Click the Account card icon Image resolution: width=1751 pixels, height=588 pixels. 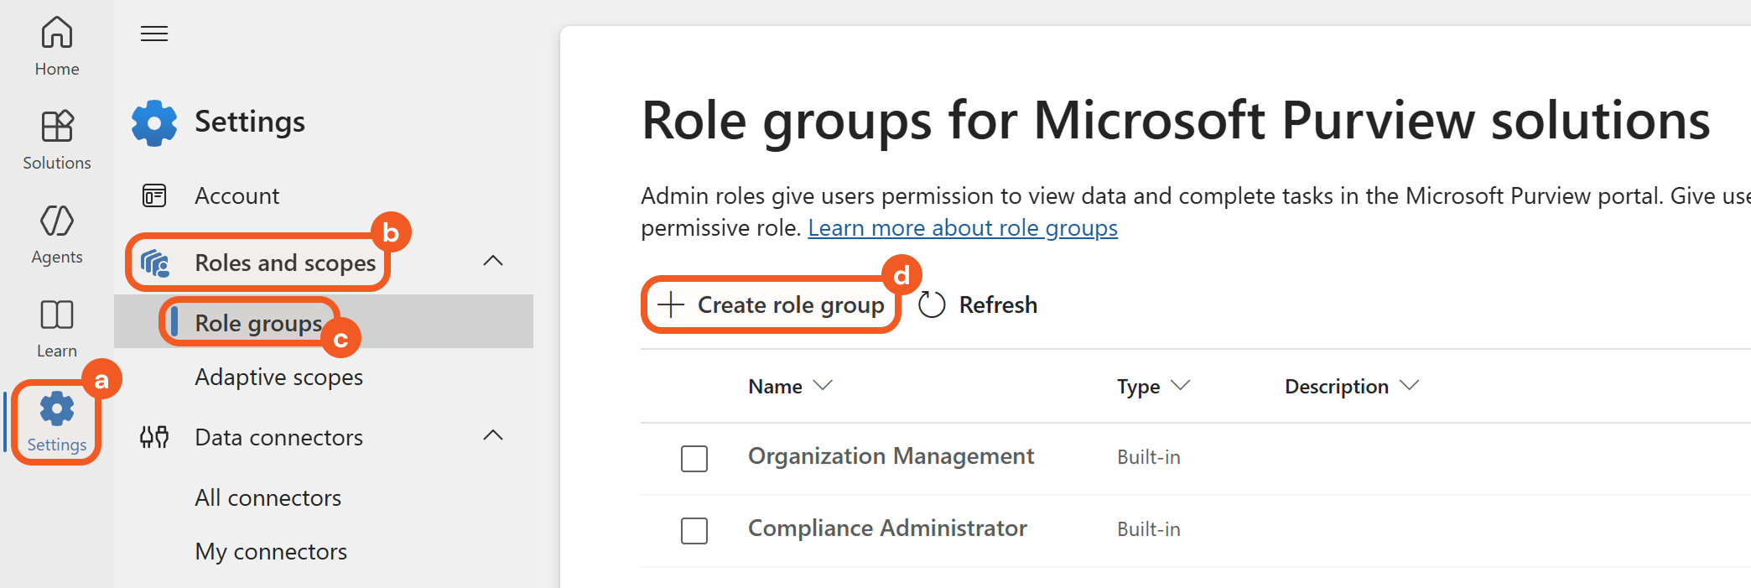pyautogui.click(x=154, y=195)
